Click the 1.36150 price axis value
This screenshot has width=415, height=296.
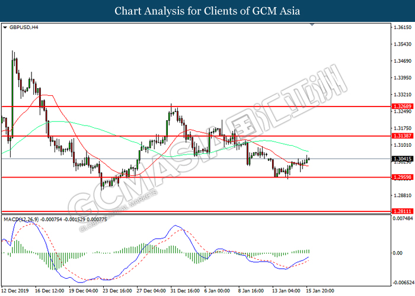pos(403,27)
